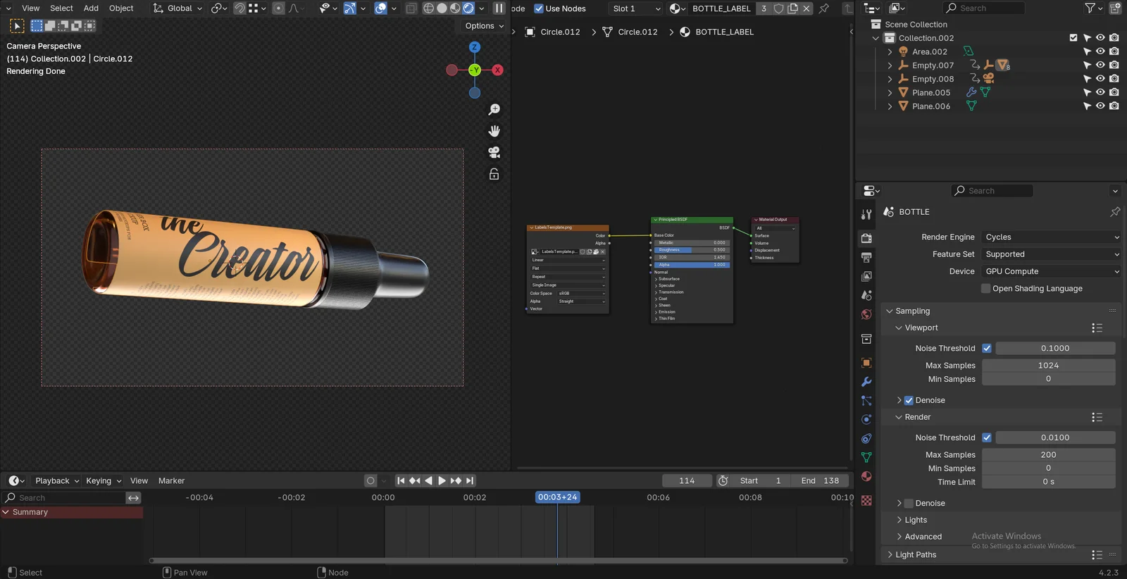Open the Render properties tab

[x=866, y=238]
